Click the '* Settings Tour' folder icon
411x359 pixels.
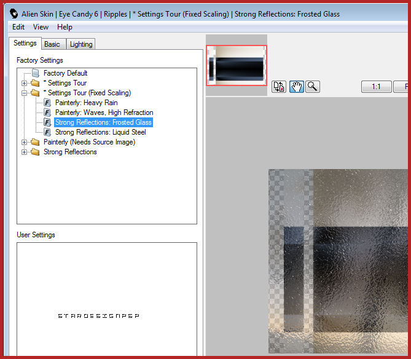pyautogui.click(x=35, y=83)
